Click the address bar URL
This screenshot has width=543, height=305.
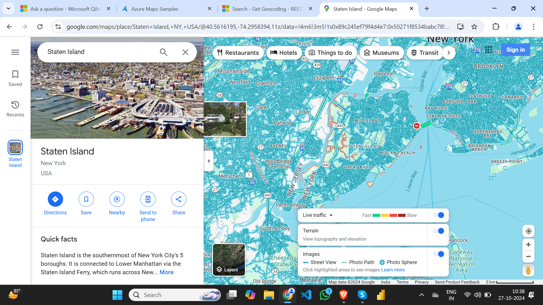257,27
